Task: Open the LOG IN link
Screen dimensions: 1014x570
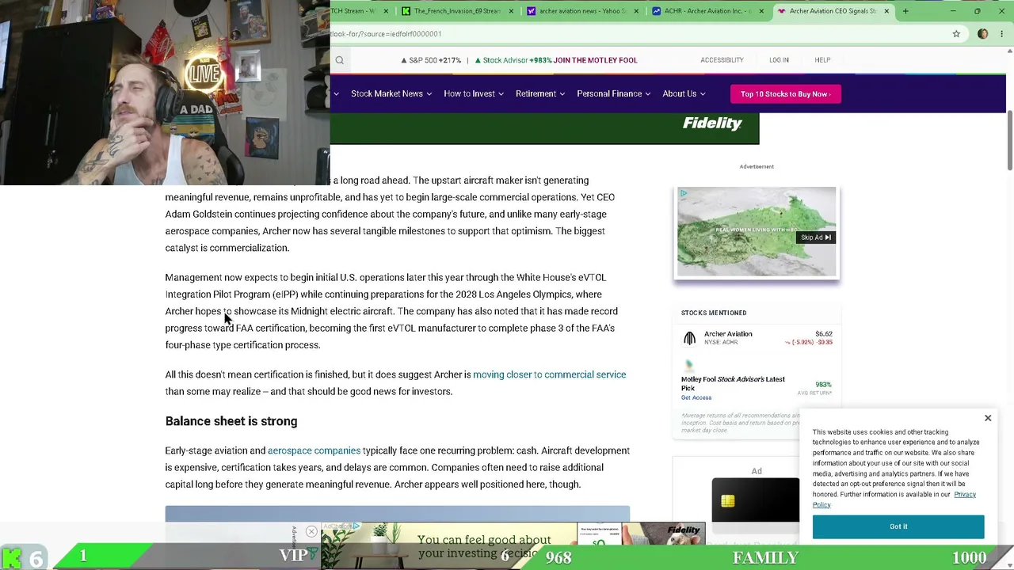Action: coord(779,60)
